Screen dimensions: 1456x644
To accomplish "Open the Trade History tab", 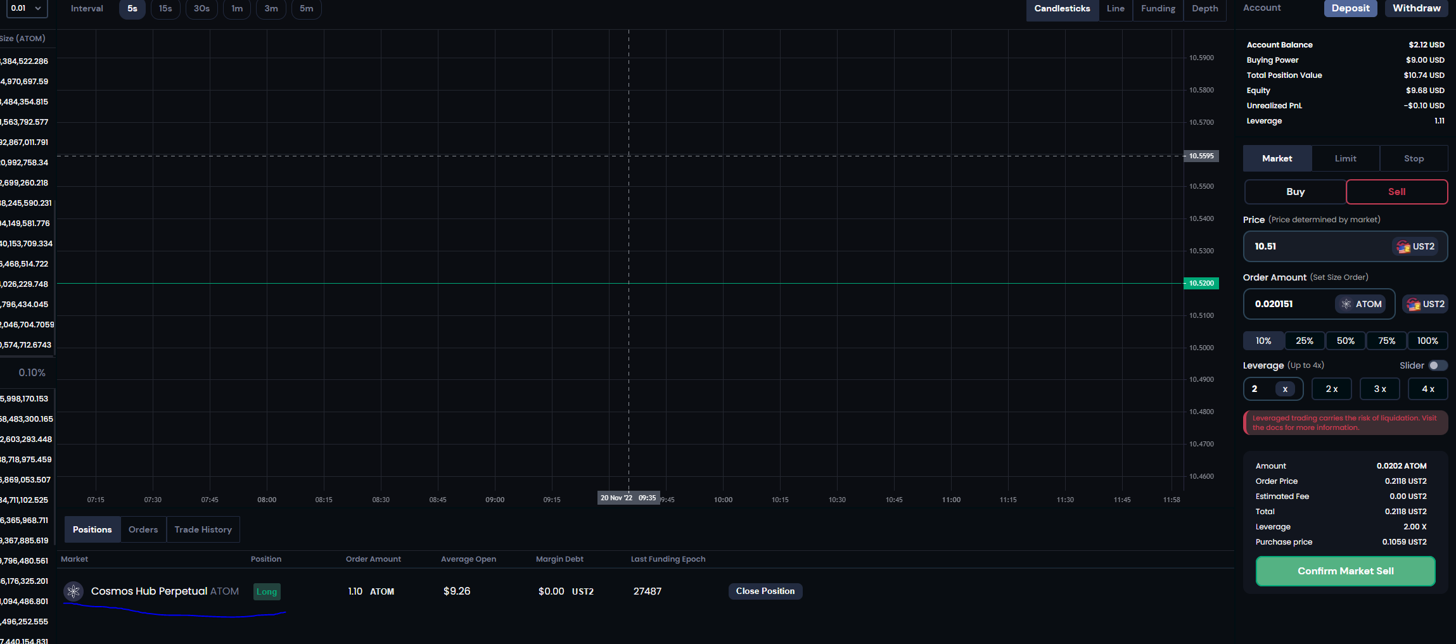I will 203,530.
